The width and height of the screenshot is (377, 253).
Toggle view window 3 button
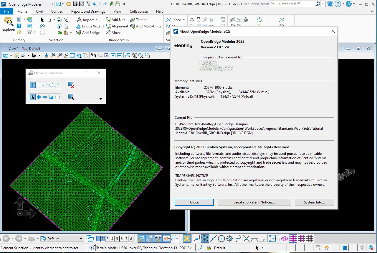click(108, 239)
